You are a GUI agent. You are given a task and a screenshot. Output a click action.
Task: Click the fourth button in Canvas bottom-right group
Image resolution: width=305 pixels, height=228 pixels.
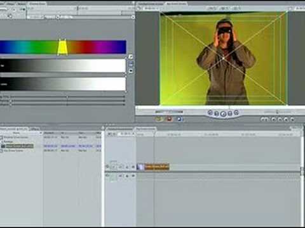point(286,120)
